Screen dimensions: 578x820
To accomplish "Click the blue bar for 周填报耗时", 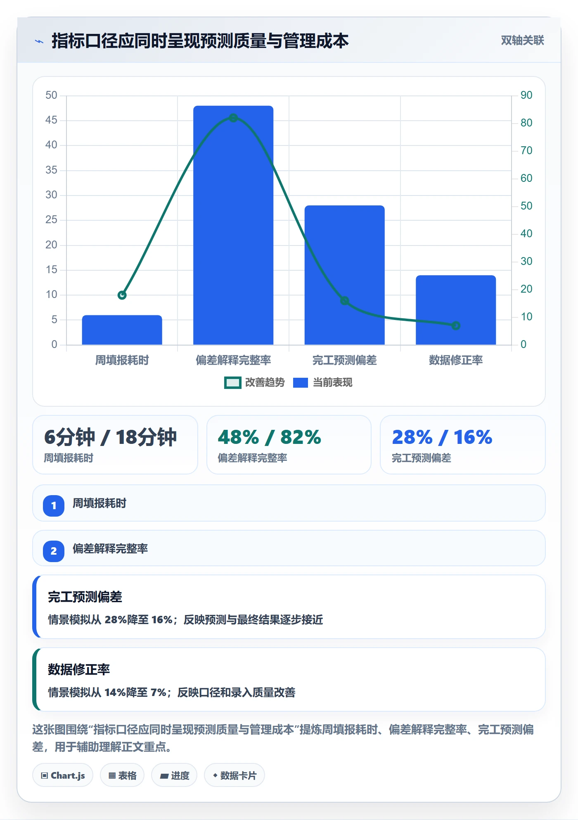I will click(122, 330).
